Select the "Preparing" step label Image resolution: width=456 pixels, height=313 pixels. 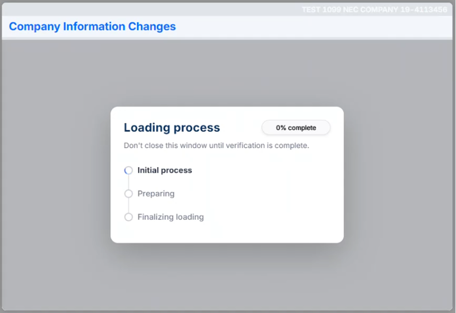(x=156, y=194)
